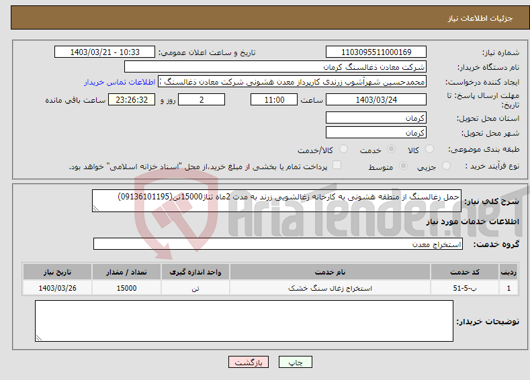Click the استان محل تحویل field کرمان

coord(376,117)
